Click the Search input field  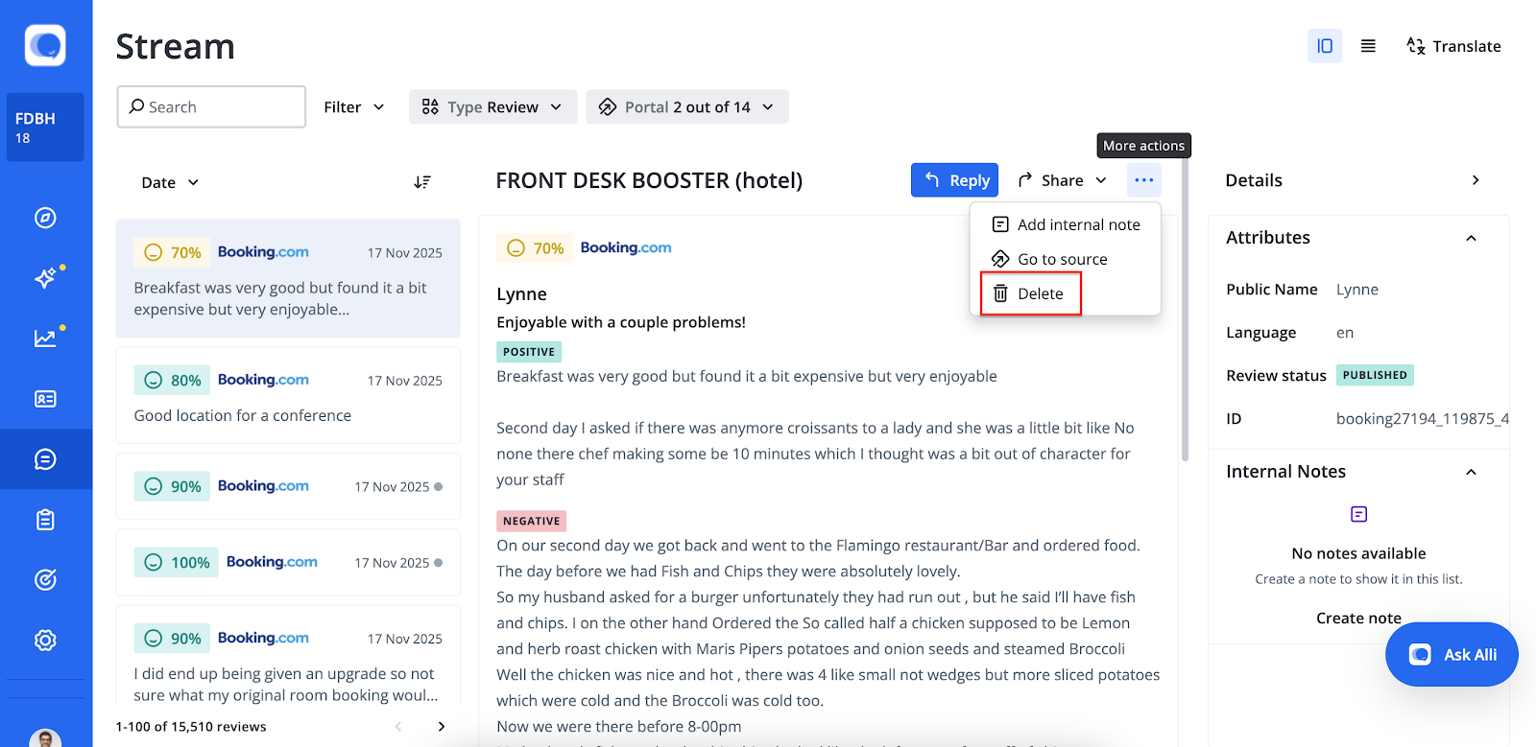[211, 107]
